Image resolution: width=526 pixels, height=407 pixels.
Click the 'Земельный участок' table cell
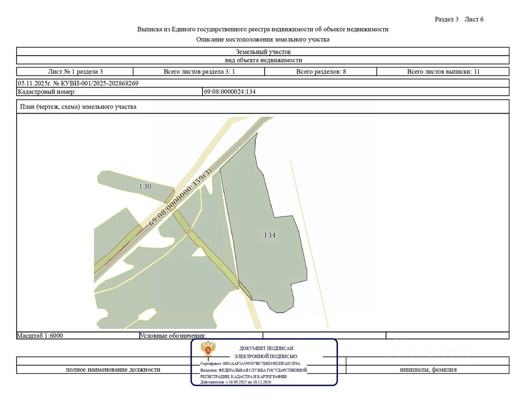tap(263, 51)
